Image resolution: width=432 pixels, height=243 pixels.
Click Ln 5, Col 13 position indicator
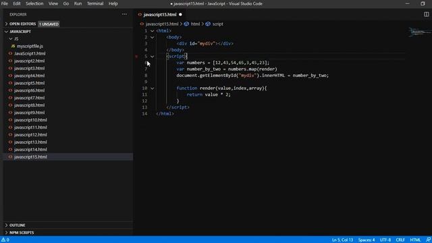point(342,240)
